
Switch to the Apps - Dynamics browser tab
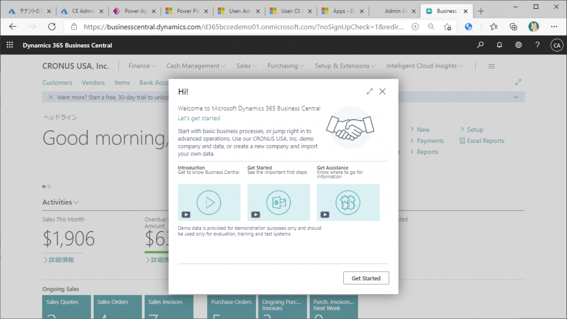pyautogui.click(x=343, y=11)
